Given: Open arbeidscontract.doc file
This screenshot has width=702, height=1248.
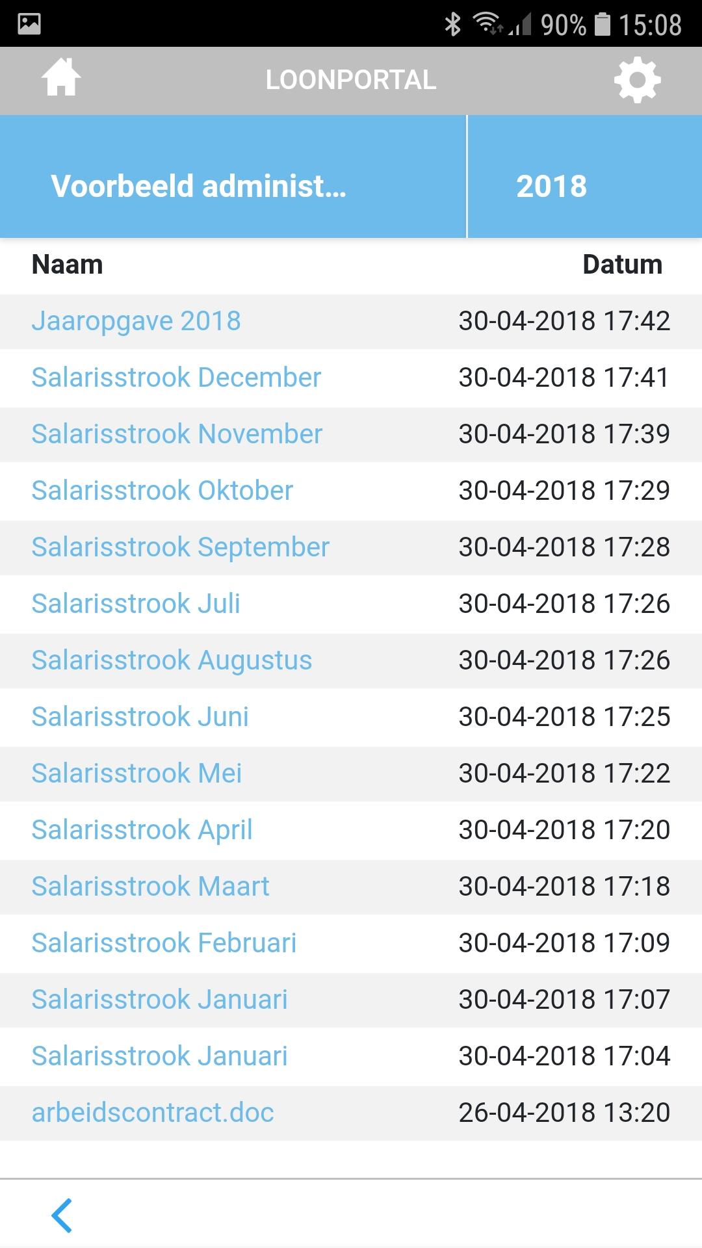Looking at the screenshot, I should 153,1113.
